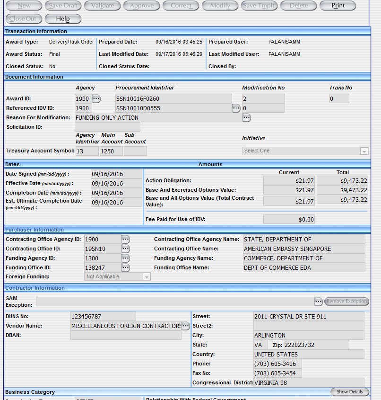This screenshot has height=400, width=381.
Task: Click Fee Paid for Use of IDV field
Action: (x=289, y=219)
